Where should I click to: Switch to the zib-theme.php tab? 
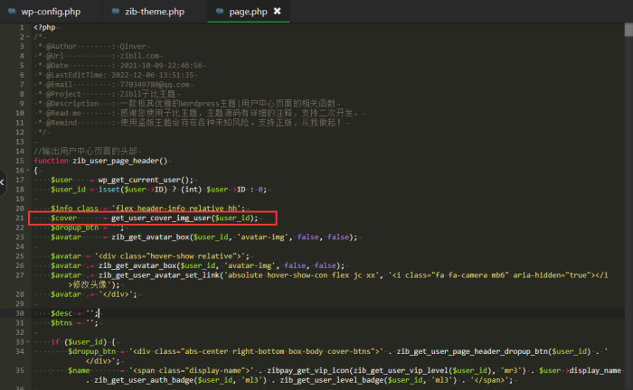click(x=152, y=11)
